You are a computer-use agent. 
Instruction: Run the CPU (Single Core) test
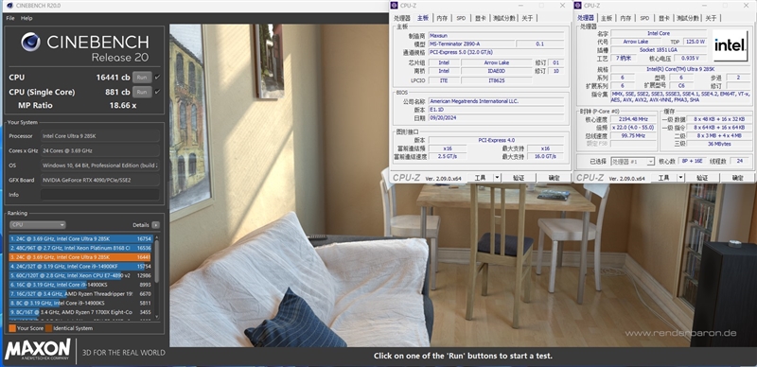(x=142, y=92)
